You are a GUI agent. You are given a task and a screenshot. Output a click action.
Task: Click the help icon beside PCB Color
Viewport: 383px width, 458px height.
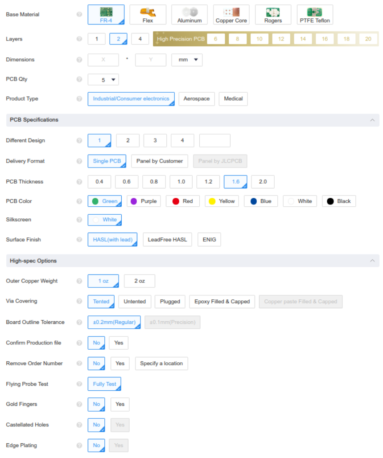79,201
